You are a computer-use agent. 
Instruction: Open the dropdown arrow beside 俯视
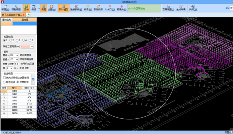point(39,9)
